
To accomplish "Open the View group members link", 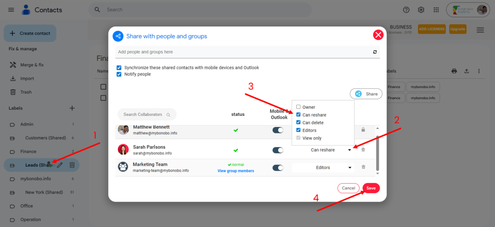I will [x=236, y=171].
